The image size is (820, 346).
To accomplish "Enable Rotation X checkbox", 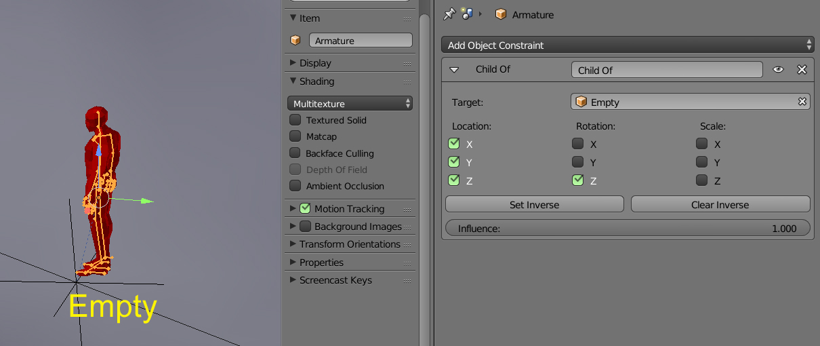I will (577, 144).
